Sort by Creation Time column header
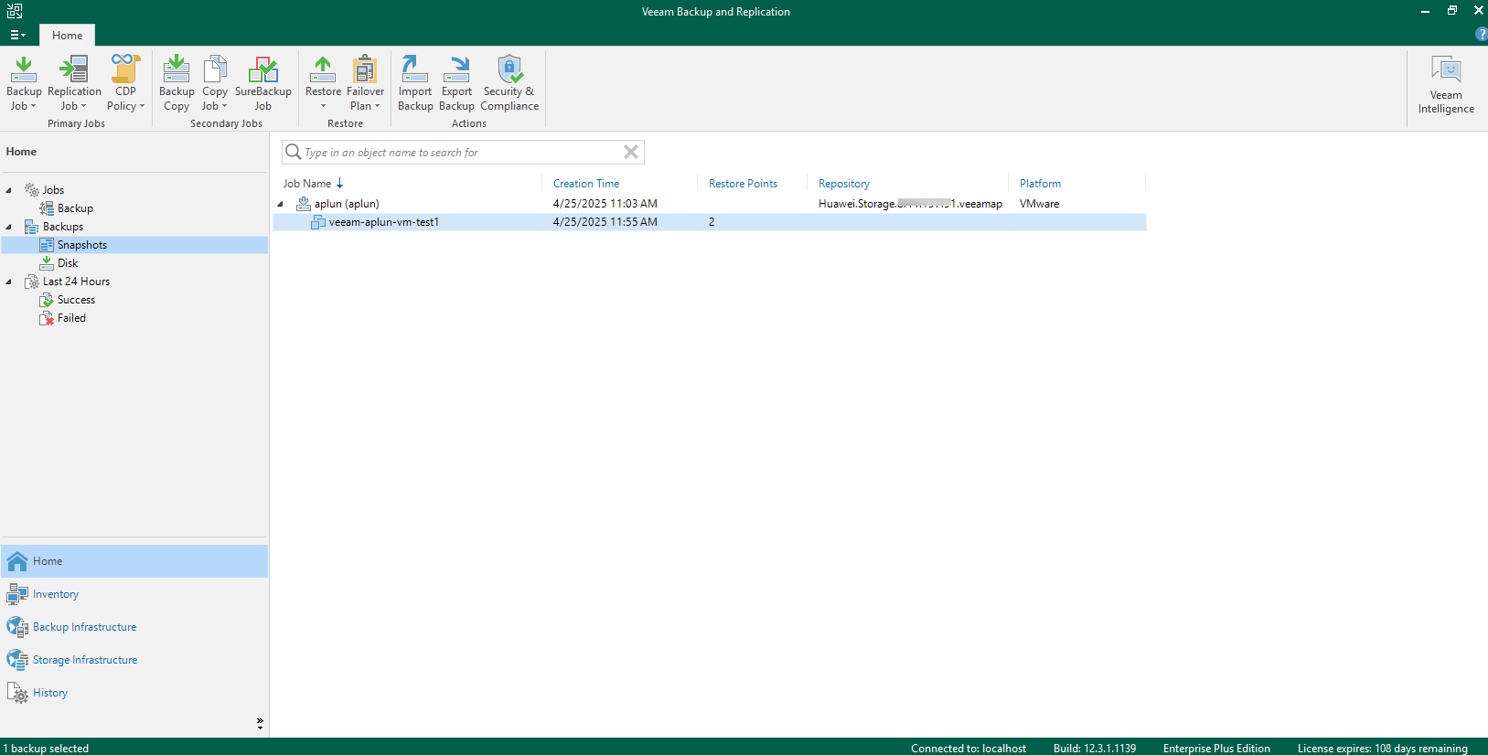Image resolution: width=1488 pixels, height=755 pixels. [586, 184]
